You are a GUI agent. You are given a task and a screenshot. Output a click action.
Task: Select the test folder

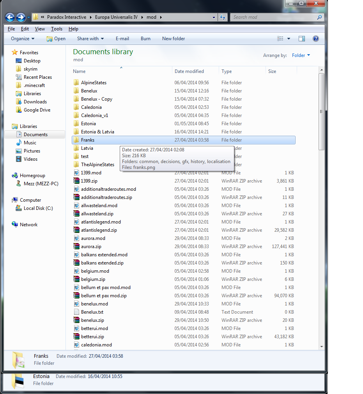pyautogui.click(x=85, y=156)
